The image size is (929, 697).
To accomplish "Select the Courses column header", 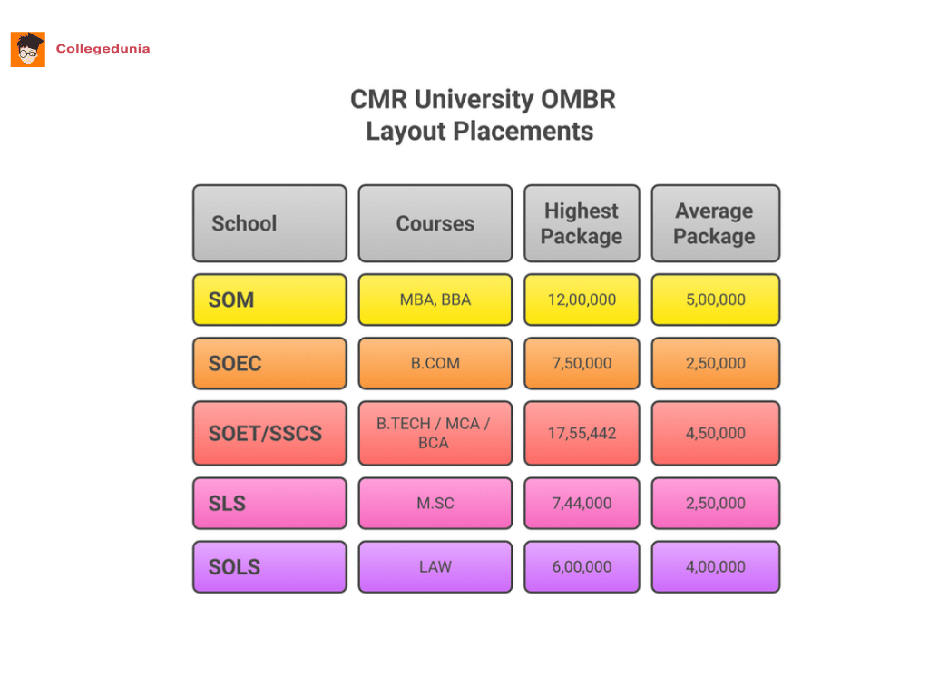I will click(x=435, y=223).
